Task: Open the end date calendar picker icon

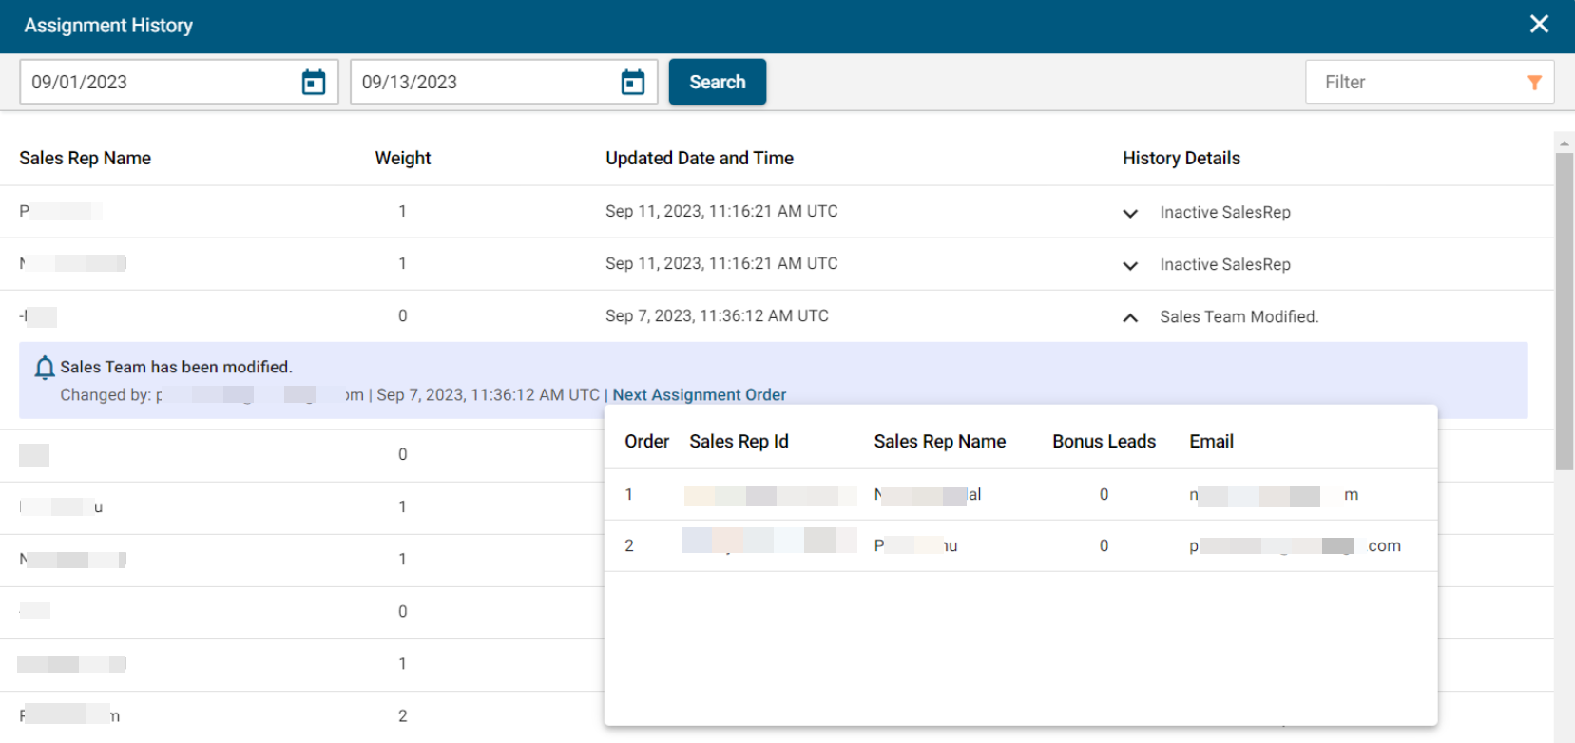Action: (x=633, y=83)
